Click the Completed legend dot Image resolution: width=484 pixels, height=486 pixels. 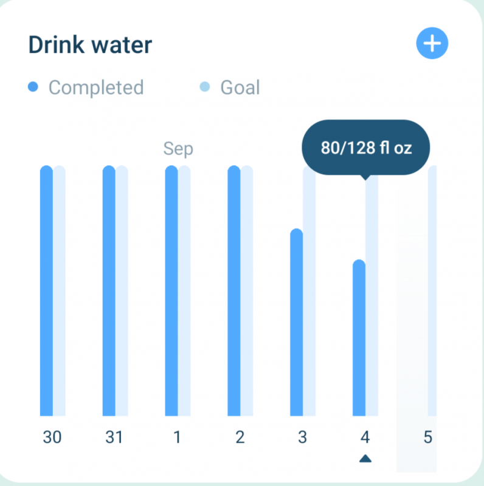point(33,87)
